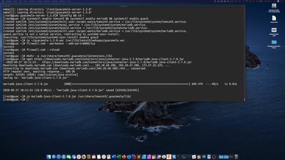
Task: Open the Trash in the dock
Action: coord(236,157)
